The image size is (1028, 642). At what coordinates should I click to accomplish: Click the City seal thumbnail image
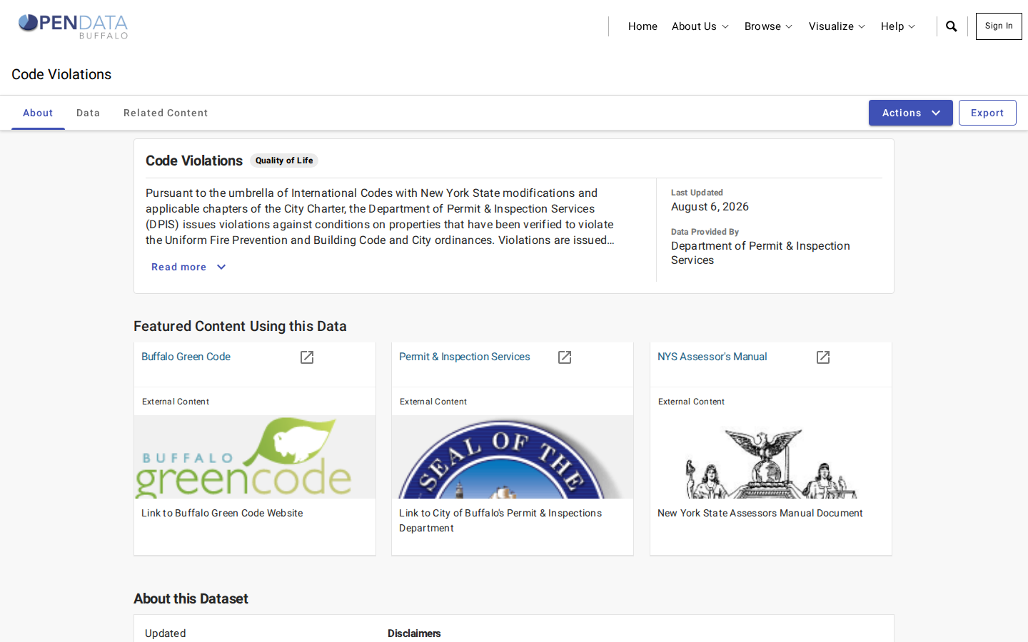513,457
